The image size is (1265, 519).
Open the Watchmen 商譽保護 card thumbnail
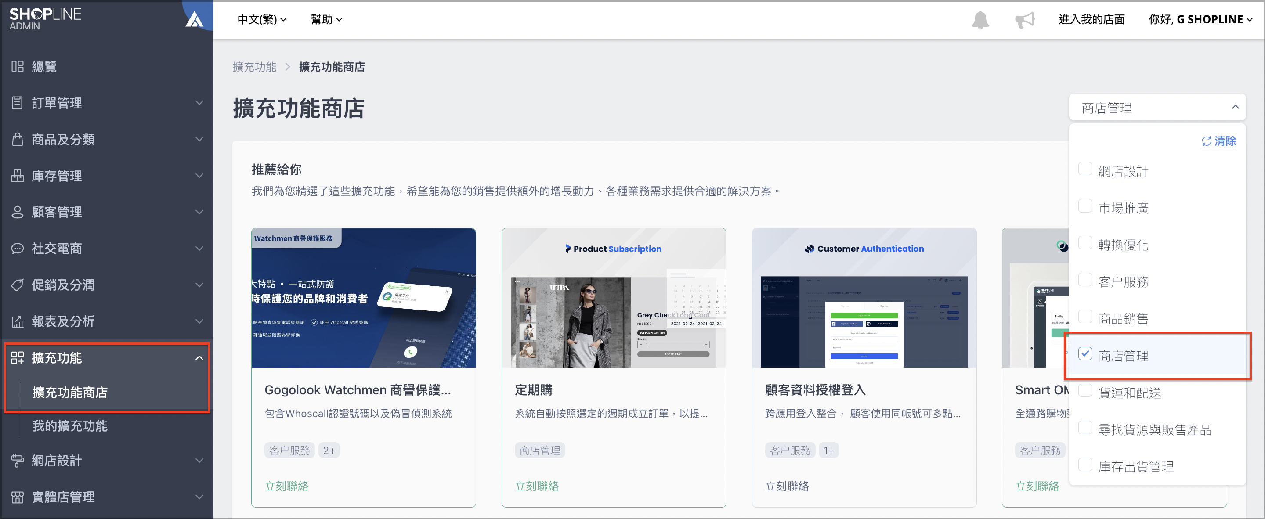(x=363, y=298)
